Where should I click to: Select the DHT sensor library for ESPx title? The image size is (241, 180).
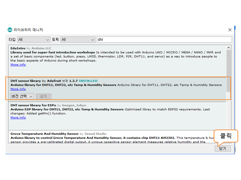(33, 105)
